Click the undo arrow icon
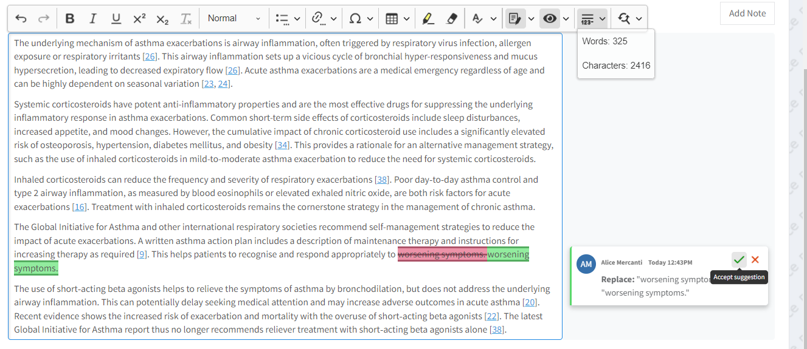807x349 pixels. [x=21, y=19]
